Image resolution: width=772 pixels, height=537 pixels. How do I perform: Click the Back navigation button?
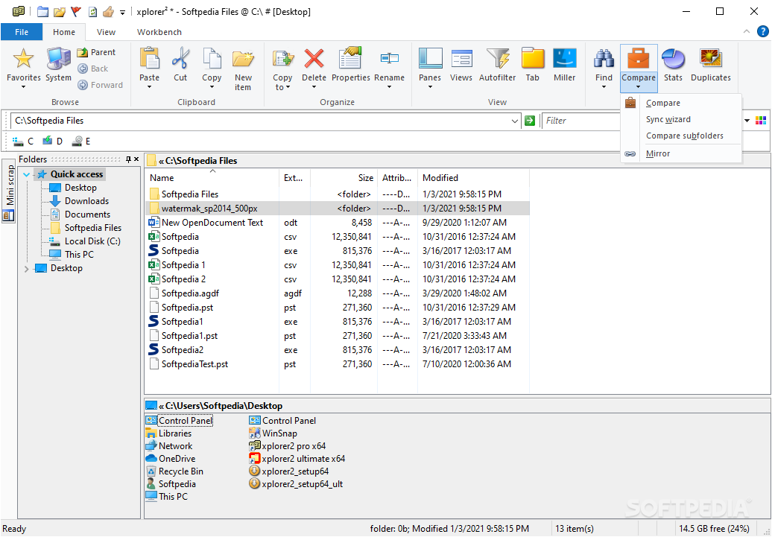pyautogui.click(x=93, y=69)
